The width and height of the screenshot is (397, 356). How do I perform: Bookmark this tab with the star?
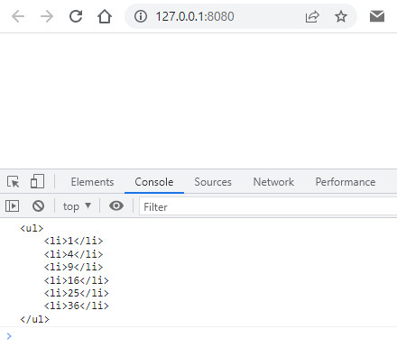tap(341, 16)
